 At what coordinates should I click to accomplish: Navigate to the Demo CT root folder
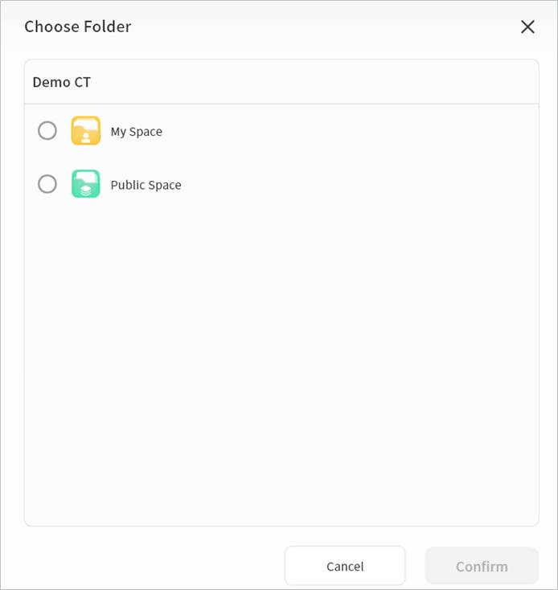coord(62,82)
